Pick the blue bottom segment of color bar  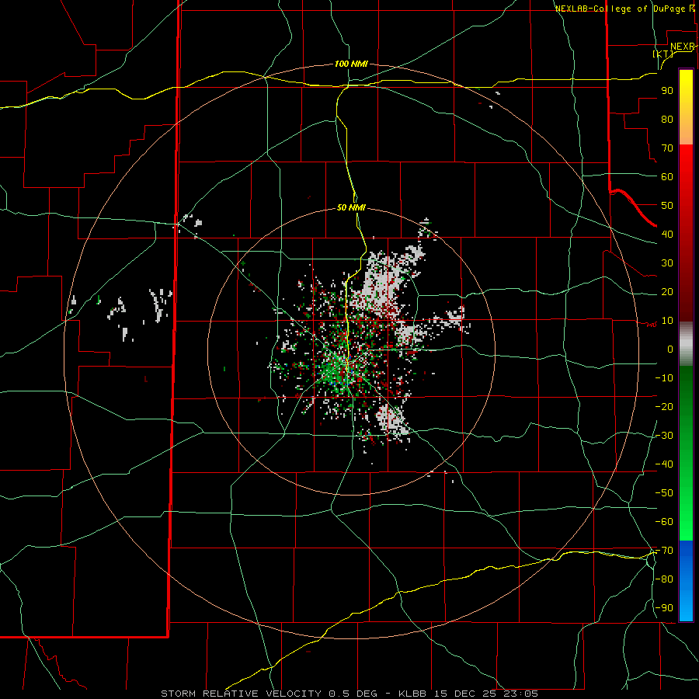coord(686,581)
